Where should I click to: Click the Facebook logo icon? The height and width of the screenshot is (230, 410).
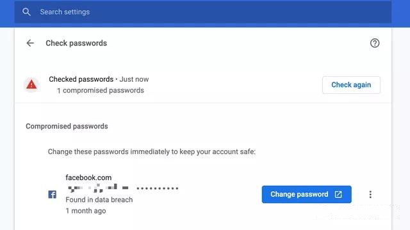53,194
